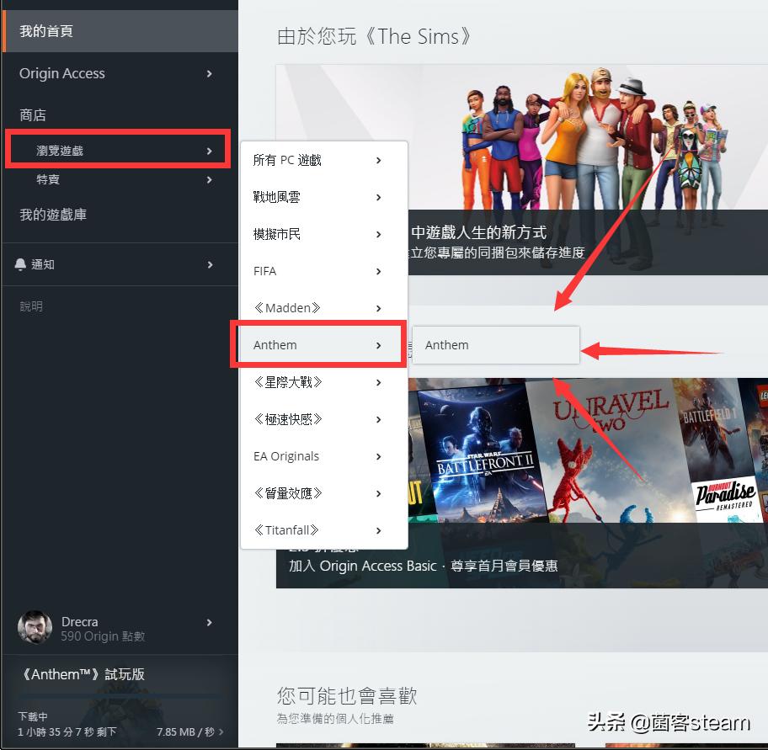768x750 pixels.
Task: Expand the FIFA submenu chevron
Action: click(x=378, y=271)
